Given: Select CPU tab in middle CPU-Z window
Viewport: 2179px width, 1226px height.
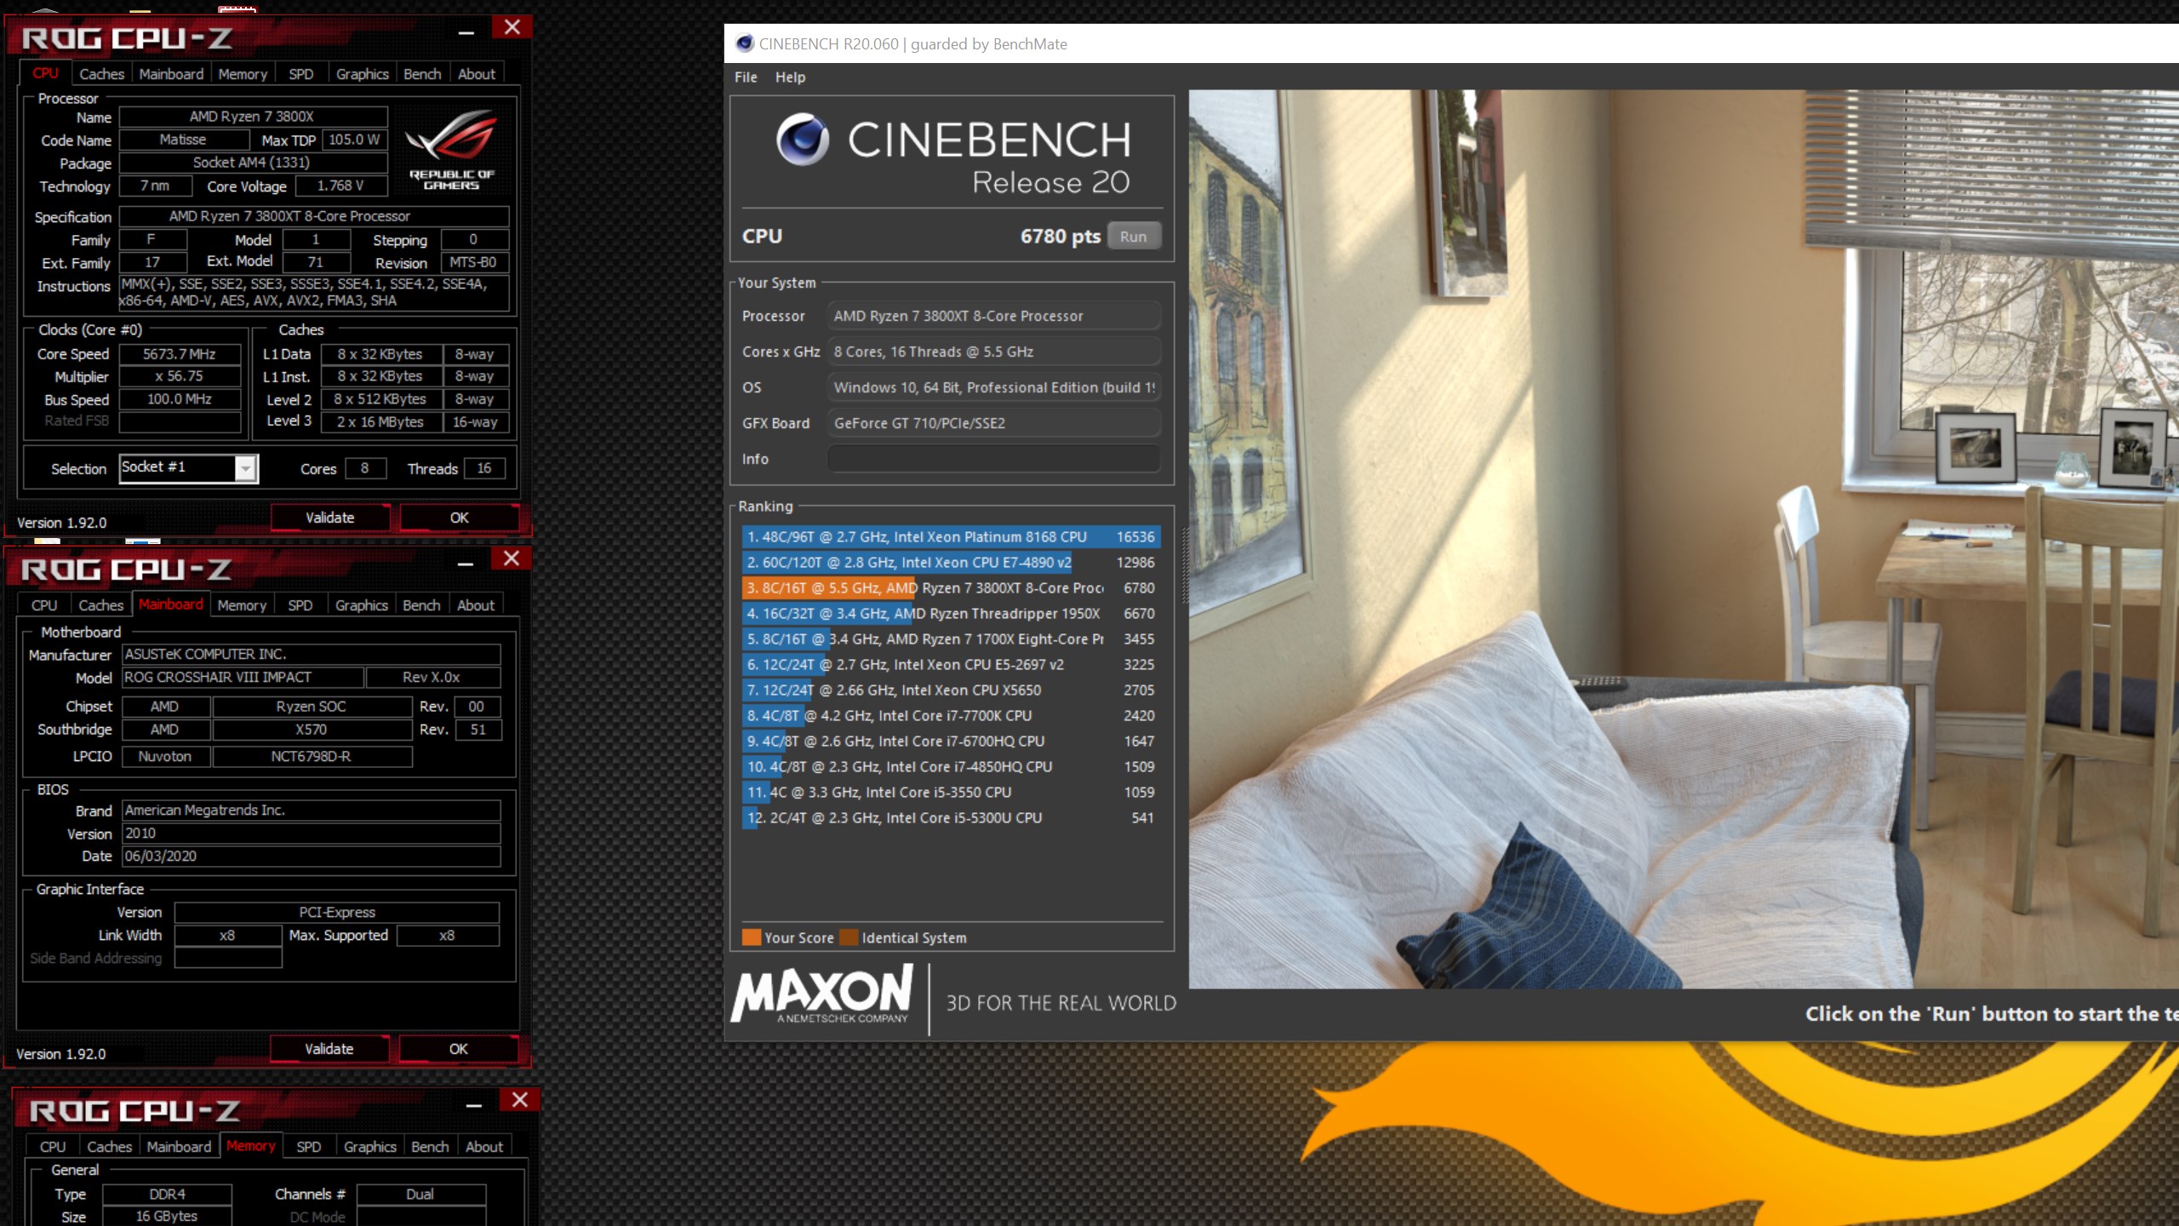Looking at the screenshot, I should point(44,605).
